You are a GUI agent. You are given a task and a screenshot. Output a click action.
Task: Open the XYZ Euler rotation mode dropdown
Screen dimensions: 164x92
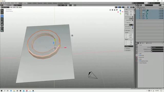(129, 46)
